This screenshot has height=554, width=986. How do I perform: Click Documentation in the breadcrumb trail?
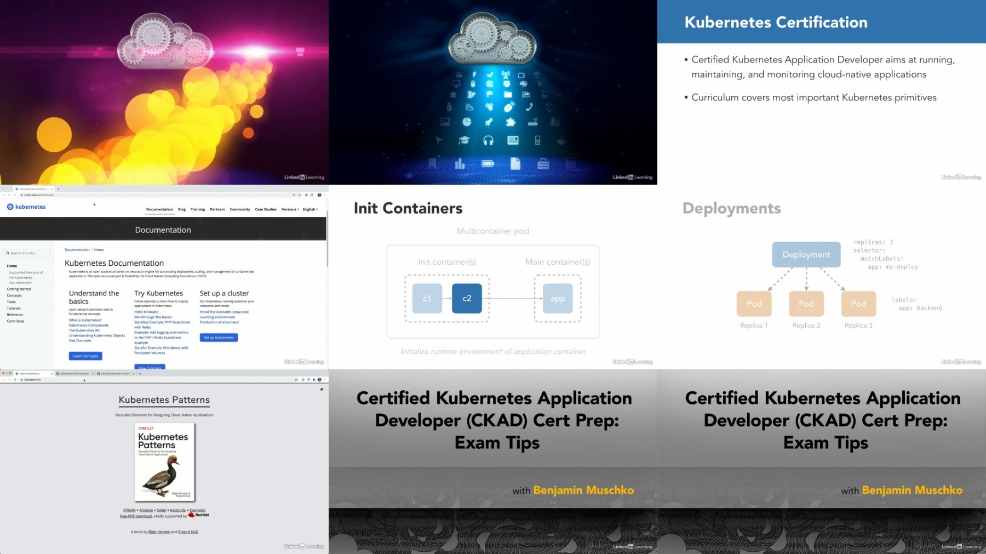(x=77, y=250)
